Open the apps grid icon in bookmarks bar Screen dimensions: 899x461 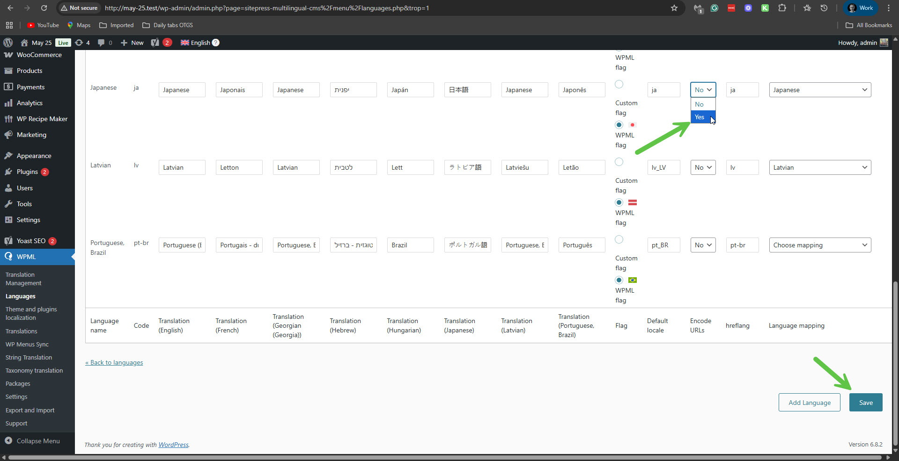tap(9, 25)
